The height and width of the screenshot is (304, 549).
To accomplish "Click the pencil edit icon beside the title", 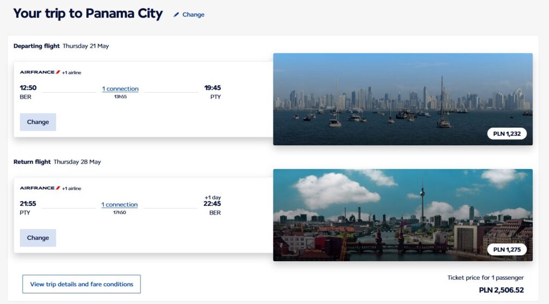I will [176, 15].
